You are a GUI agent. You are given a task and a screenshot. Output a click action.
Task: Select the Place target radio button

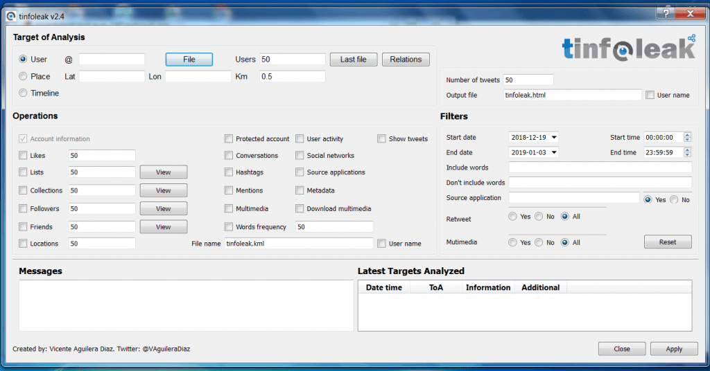(23, 76)
